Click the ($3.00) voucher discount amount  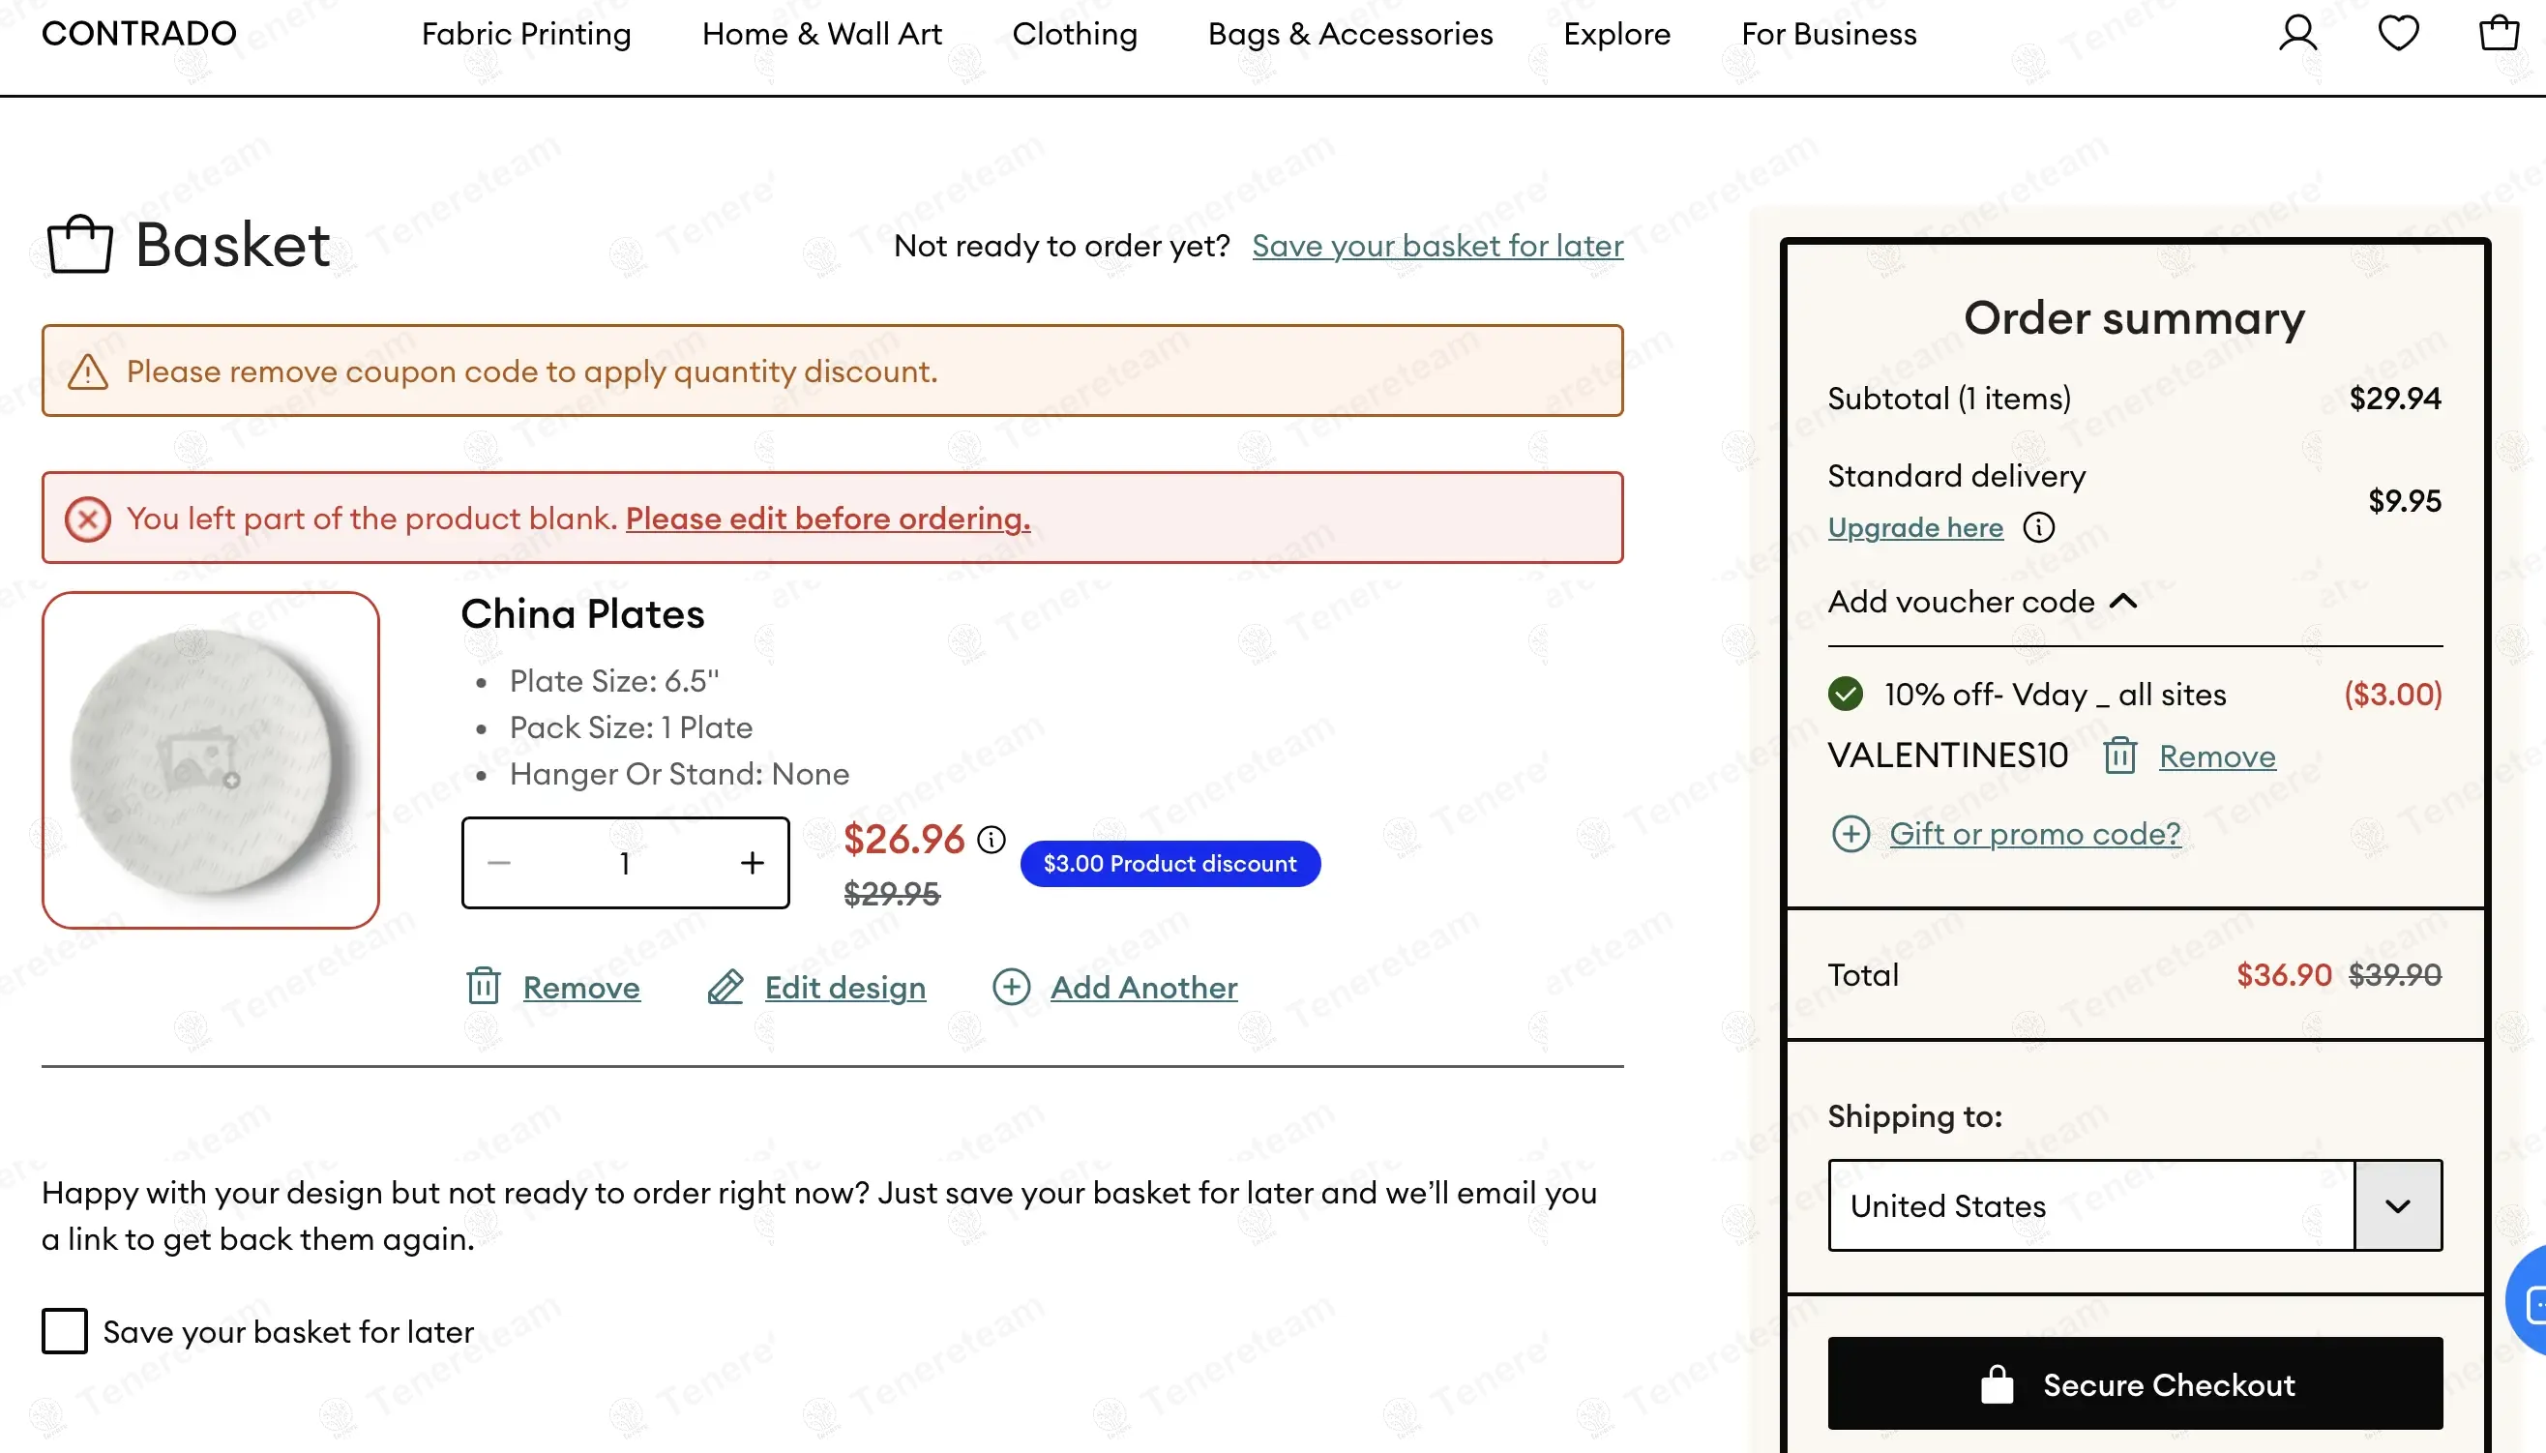coord(2392,694)
